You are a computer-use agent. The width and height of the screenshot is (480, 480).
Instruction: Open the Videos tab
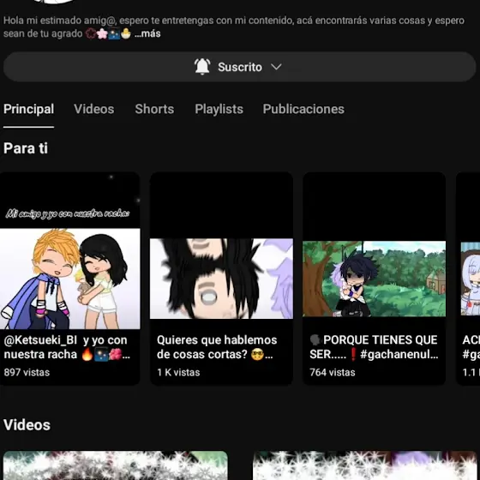[94, 109]
